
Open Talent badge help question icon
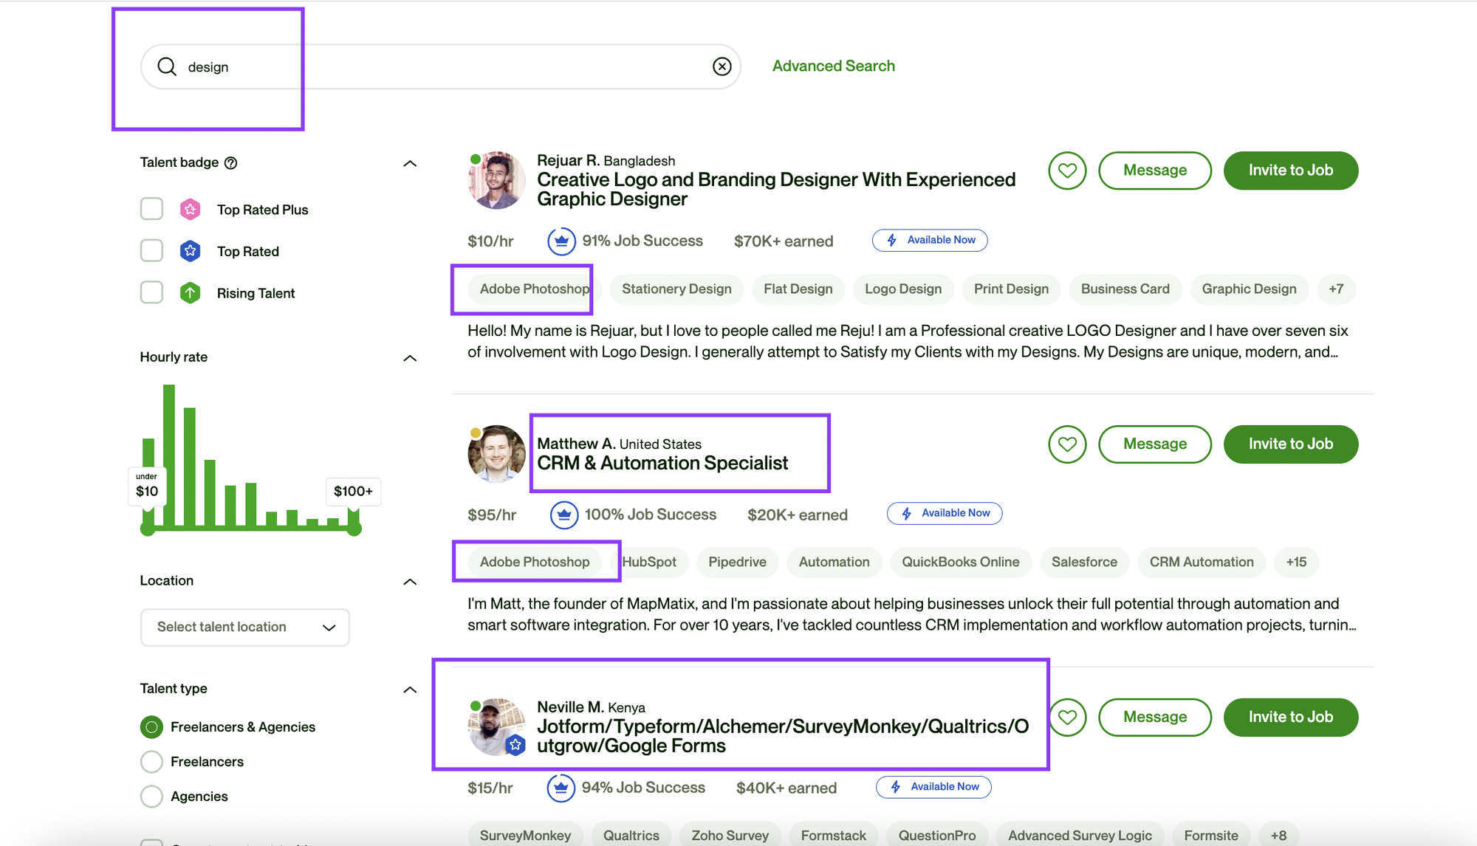tap(230, 163)
